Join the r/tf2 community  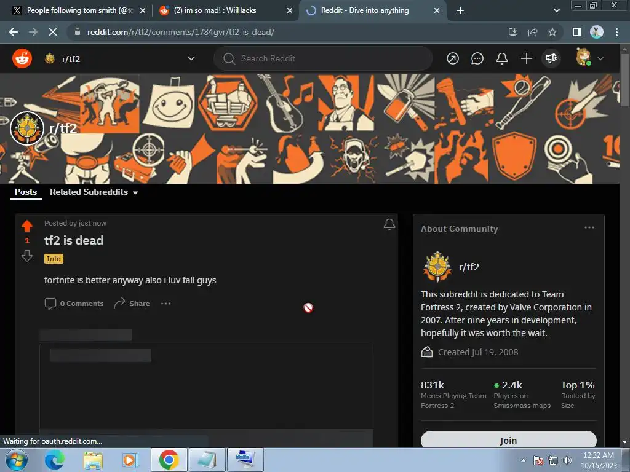click(508, 440)
